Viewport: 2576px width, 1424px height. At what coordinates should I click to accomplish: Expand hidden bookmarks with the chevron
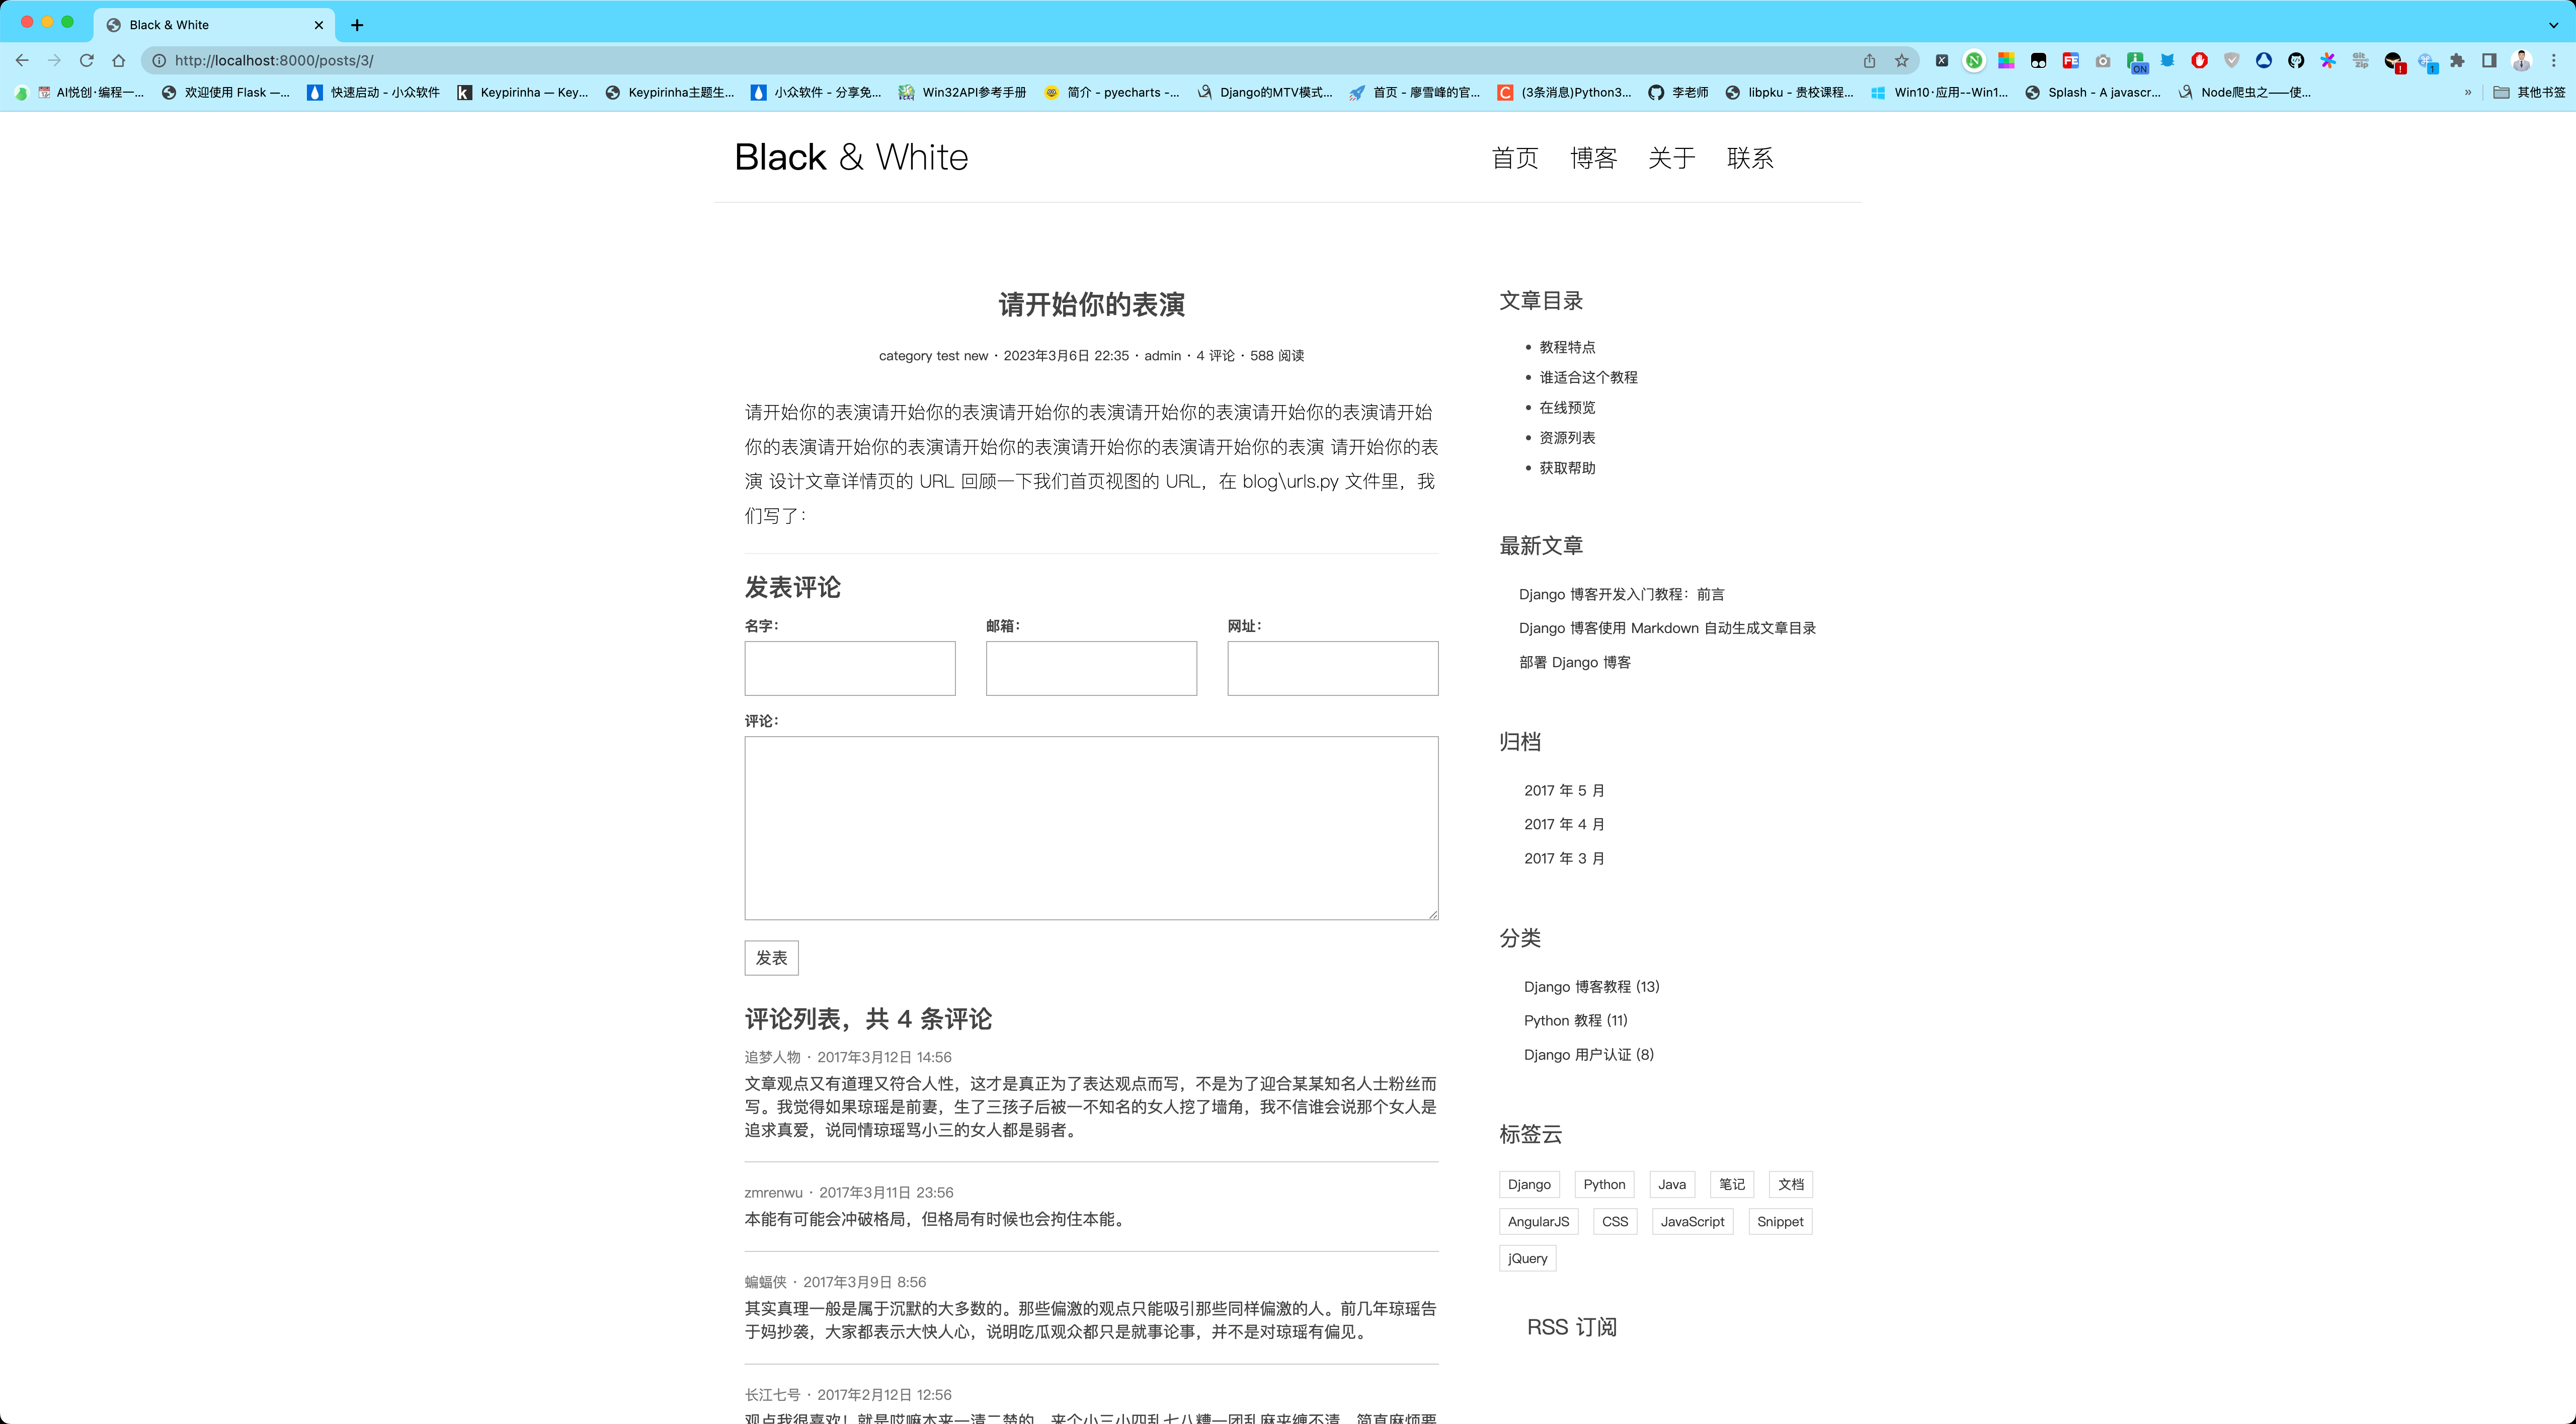coord(2468,92)
